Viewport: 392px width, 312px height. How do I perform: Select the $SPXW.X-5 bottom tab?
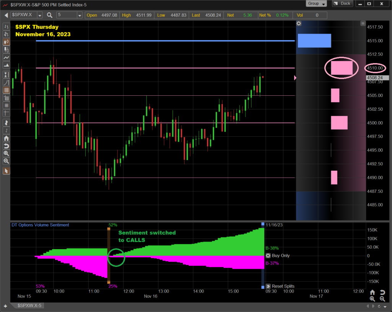click(x=29, y=305)
